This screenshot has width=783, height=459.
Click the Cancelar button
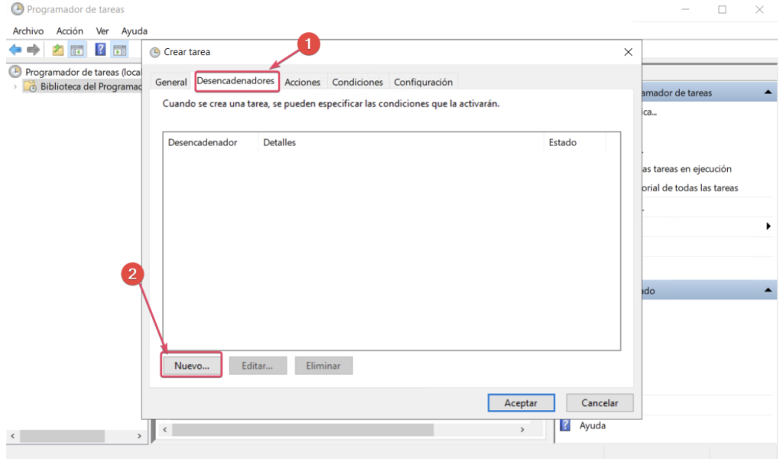point(599,403)
